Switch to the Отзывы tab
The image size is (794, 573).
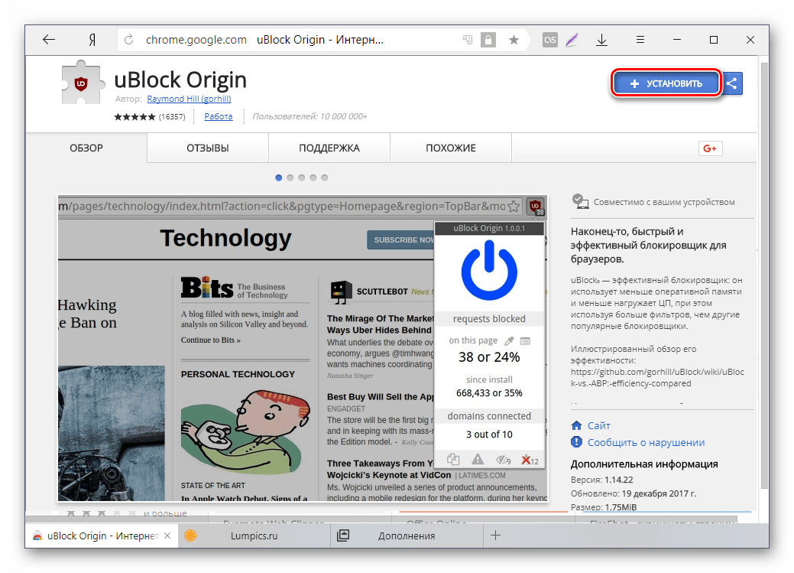point(208,148)
